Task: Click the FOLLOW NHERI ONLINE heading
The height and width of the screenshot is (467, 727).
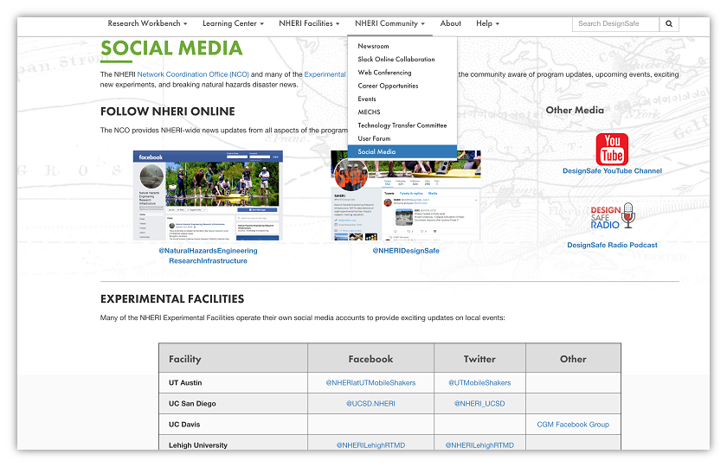Action: pos(167,112)
